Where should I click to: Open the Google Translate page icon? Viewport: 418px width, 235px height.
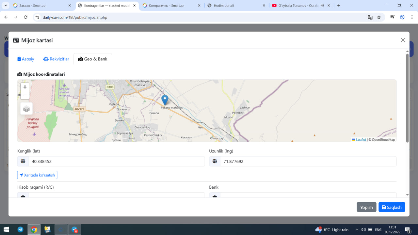tap(370, 17)
